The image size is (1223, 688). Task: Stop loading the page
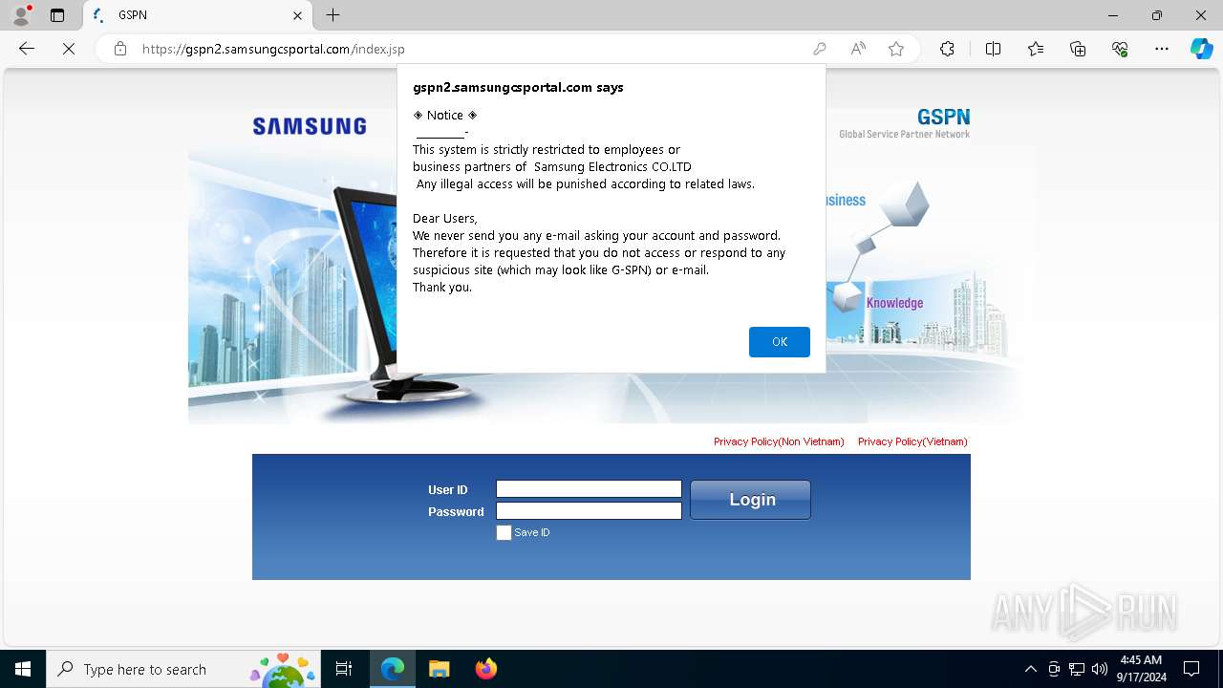(69, 49)
